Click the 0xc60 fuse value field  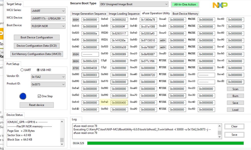[235, 20]
